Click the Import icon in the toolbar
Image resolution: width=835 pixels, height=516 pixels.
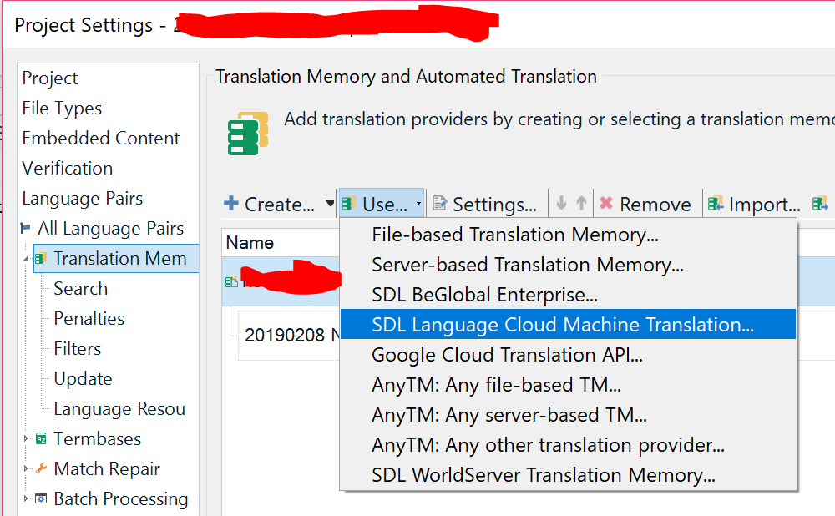point(716,204)
